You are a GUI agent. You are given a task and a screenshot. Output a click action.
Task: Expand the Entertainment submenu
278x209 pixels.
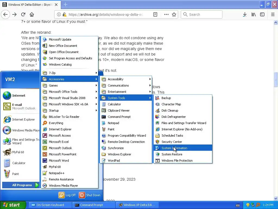pos(126,92)
